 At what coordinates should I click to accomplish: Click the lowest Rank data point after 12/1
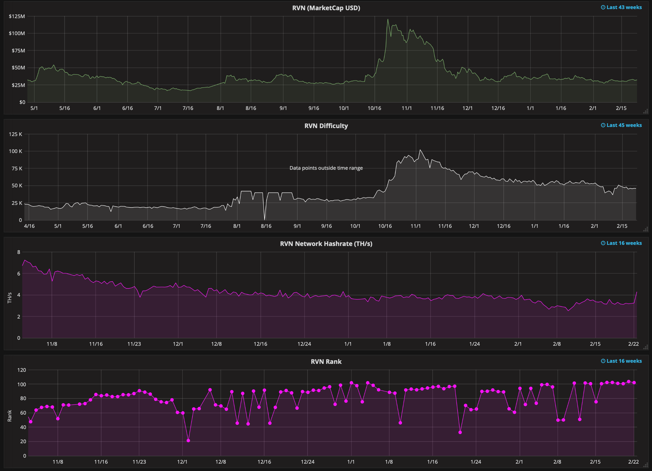pyautogui.click(x=188, y=441)
